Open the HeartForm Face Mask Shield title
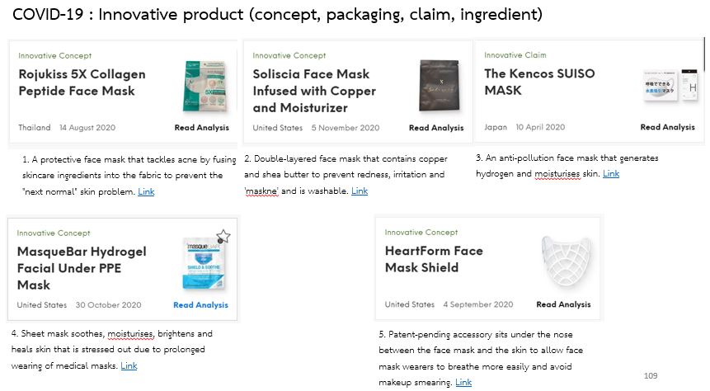710x391 pixels. 434,259
